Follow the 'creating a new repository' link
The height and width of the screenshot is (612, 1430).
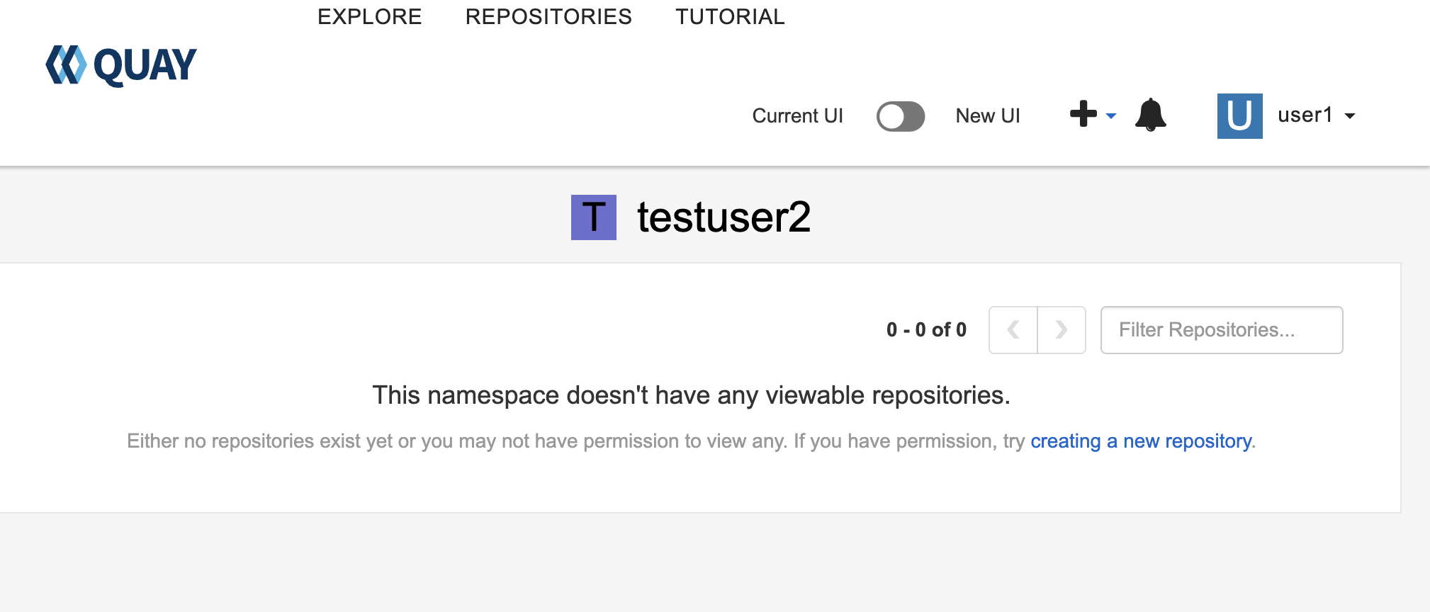tap(1141, 441)
